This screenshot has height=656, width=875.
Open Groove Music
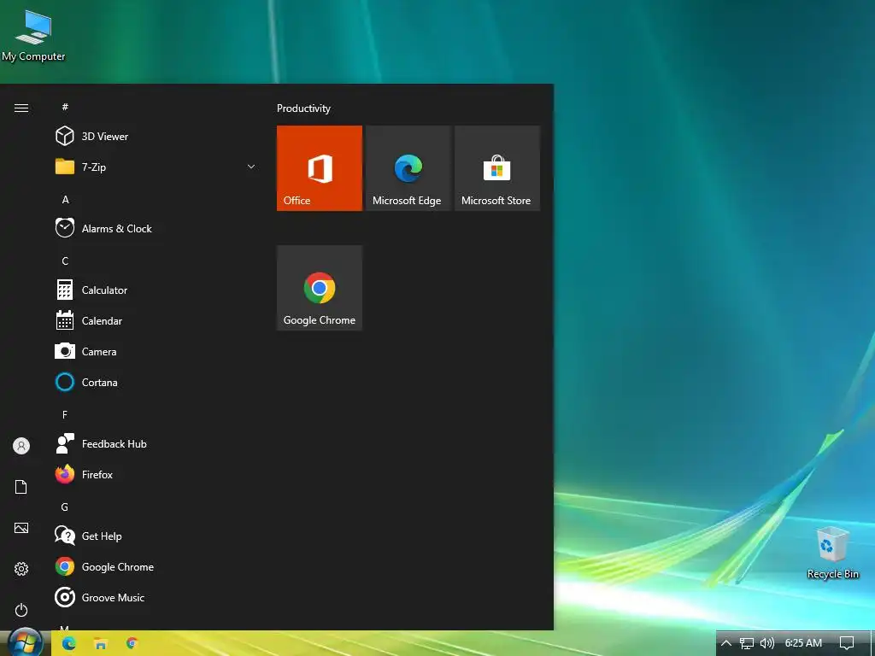click(x=154, y=597)
